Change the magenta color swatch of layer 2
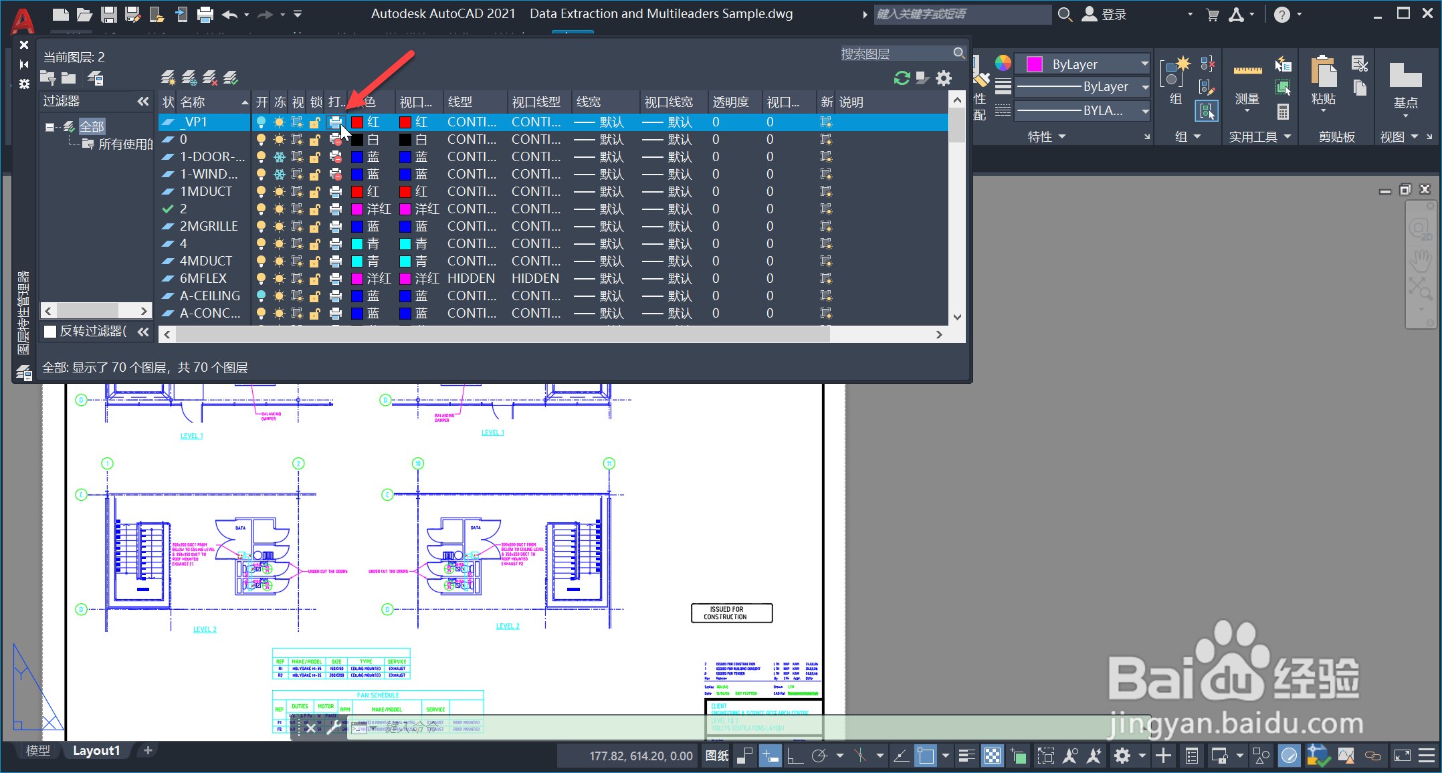The image size is (1442, 773). point(357,209)
